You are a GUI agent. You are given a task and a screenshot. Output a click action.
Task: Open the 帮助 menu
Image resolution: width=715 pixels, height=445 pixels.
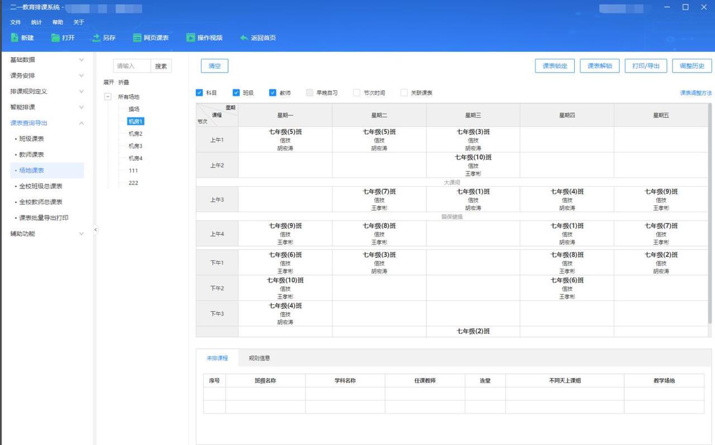coord(58,22)
